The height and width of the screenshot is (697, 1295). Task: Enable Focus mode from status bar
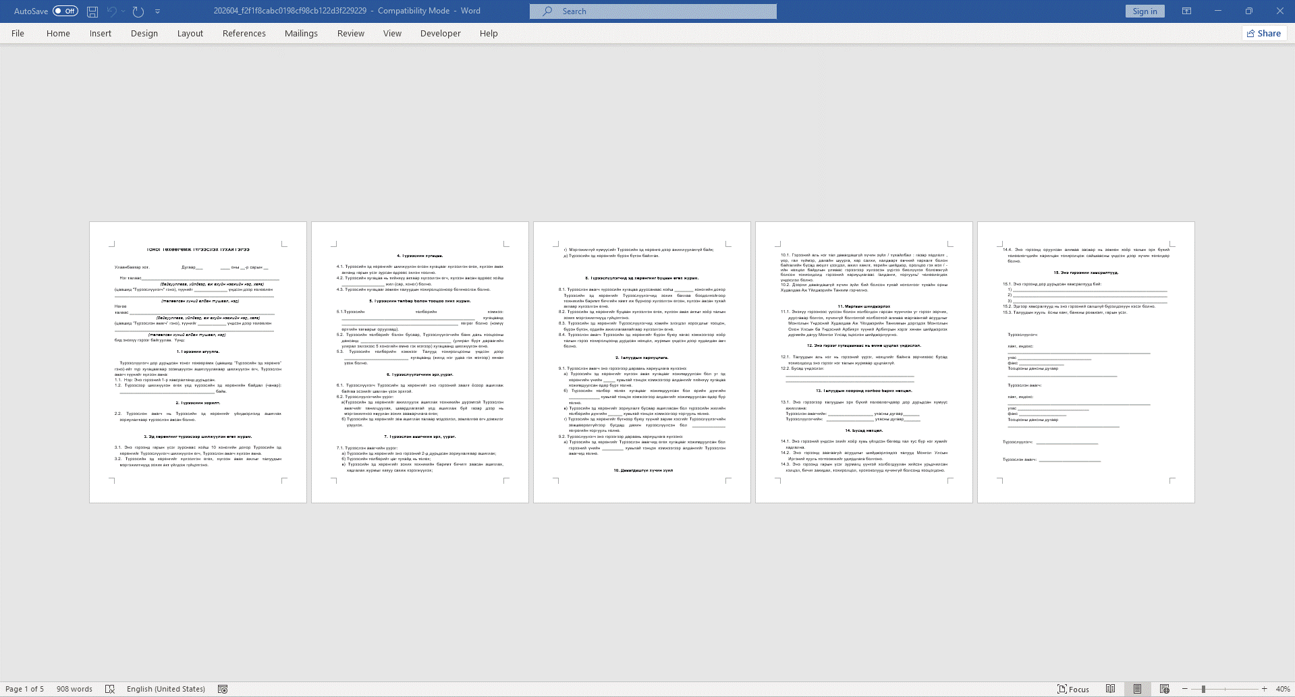[x=1073, y=689]
